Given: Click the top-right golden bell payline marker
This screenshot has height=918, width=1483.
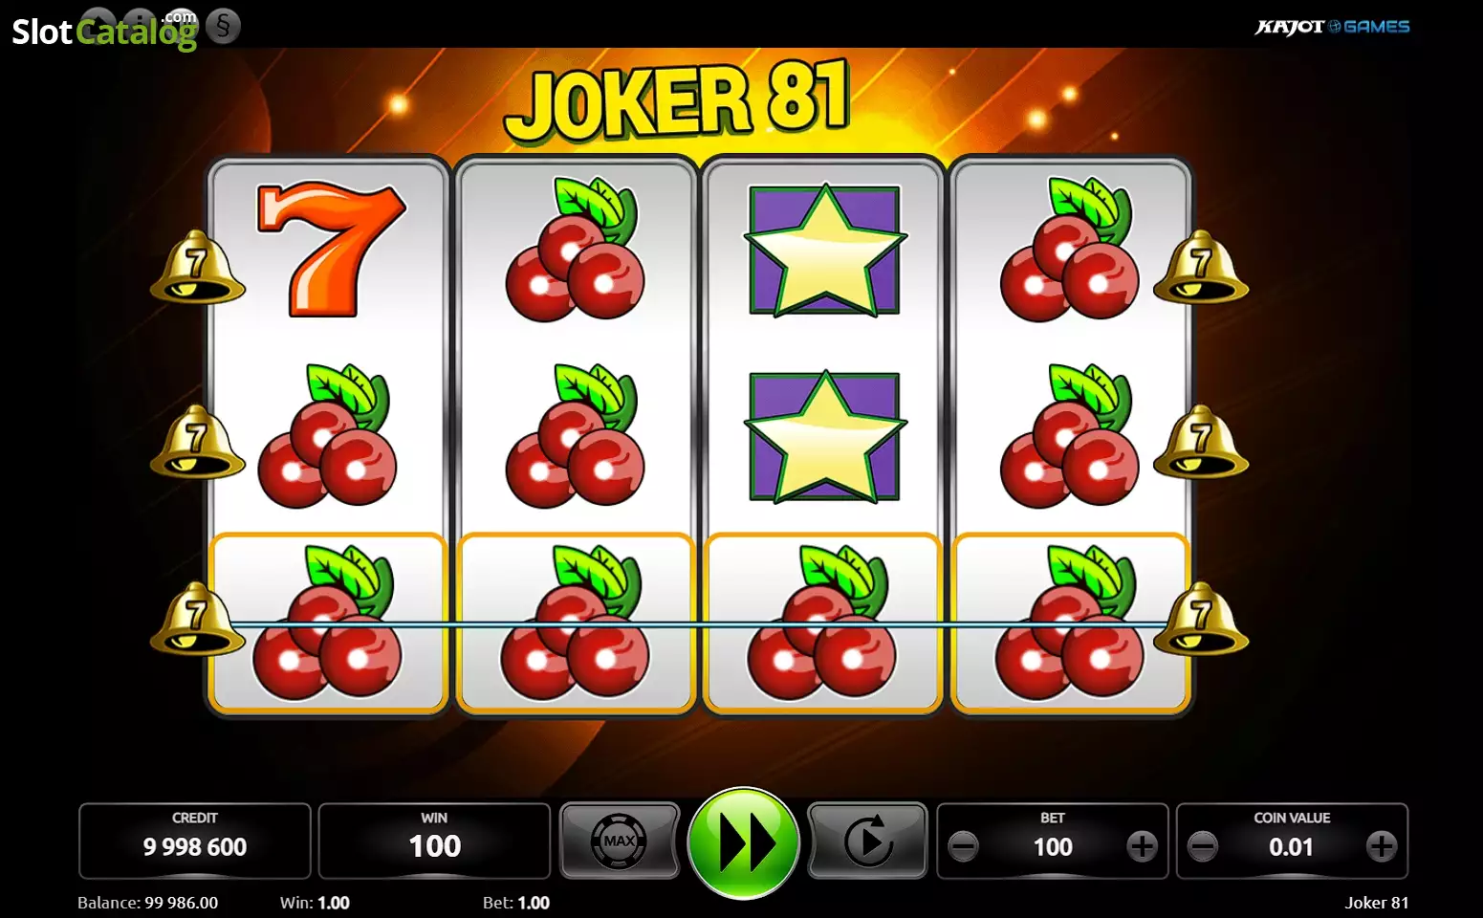Looking at the screenshot, I should [1201, 267].
